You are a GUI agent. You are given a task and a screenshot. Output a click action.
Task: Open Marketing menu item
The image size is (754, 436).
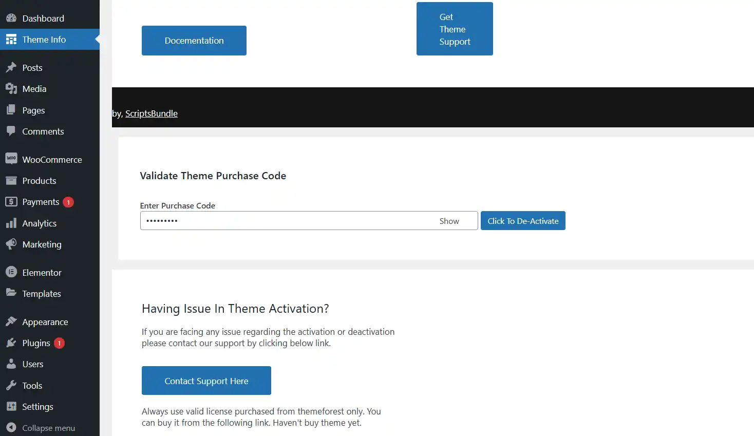50,244
